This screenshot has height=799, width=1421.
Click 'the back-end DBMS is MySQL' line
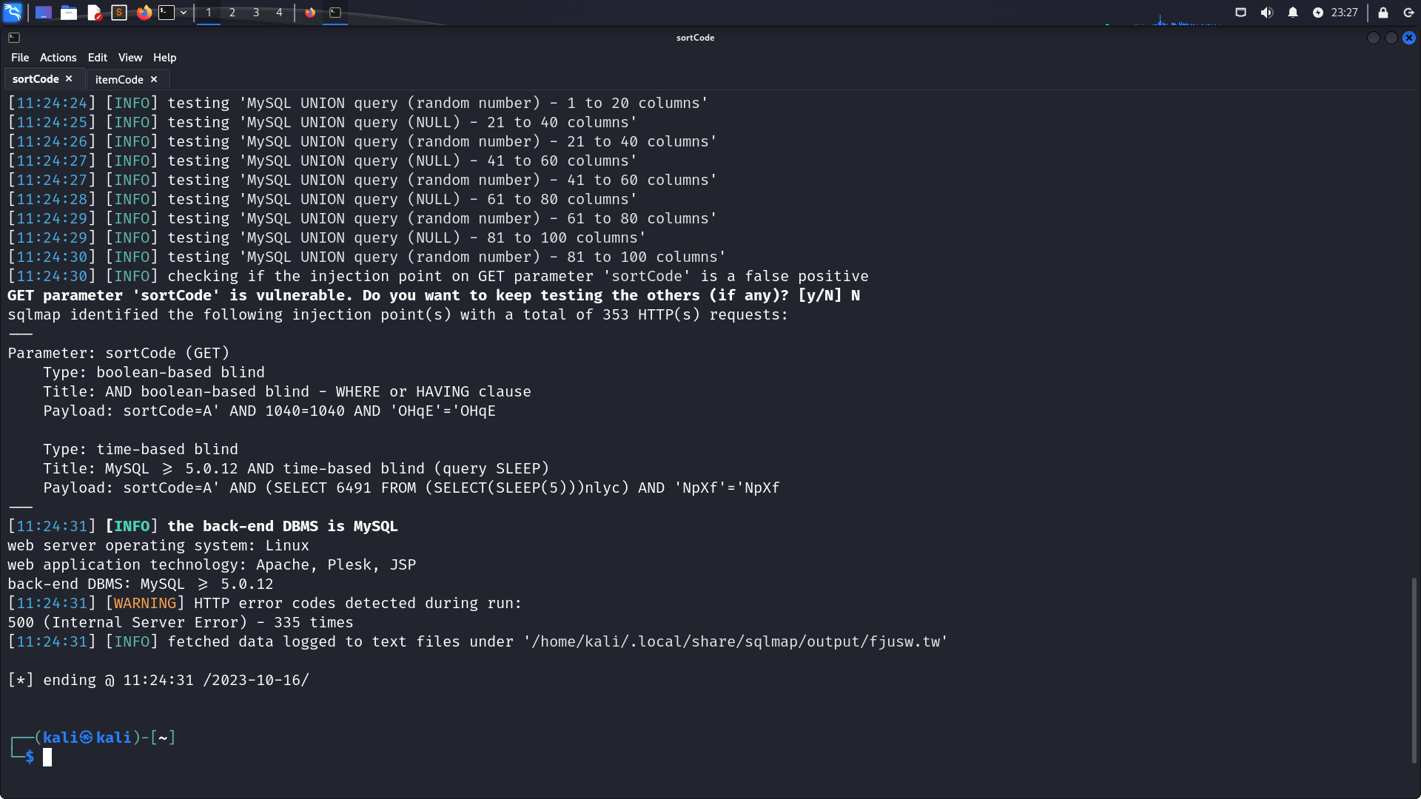[x=283, y=527]
